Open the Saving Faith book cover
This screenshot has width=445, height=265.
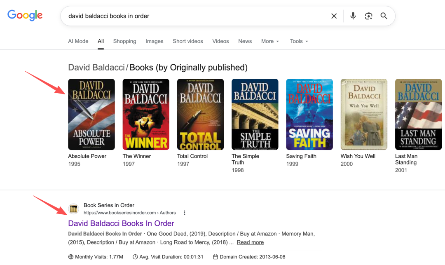309,114
